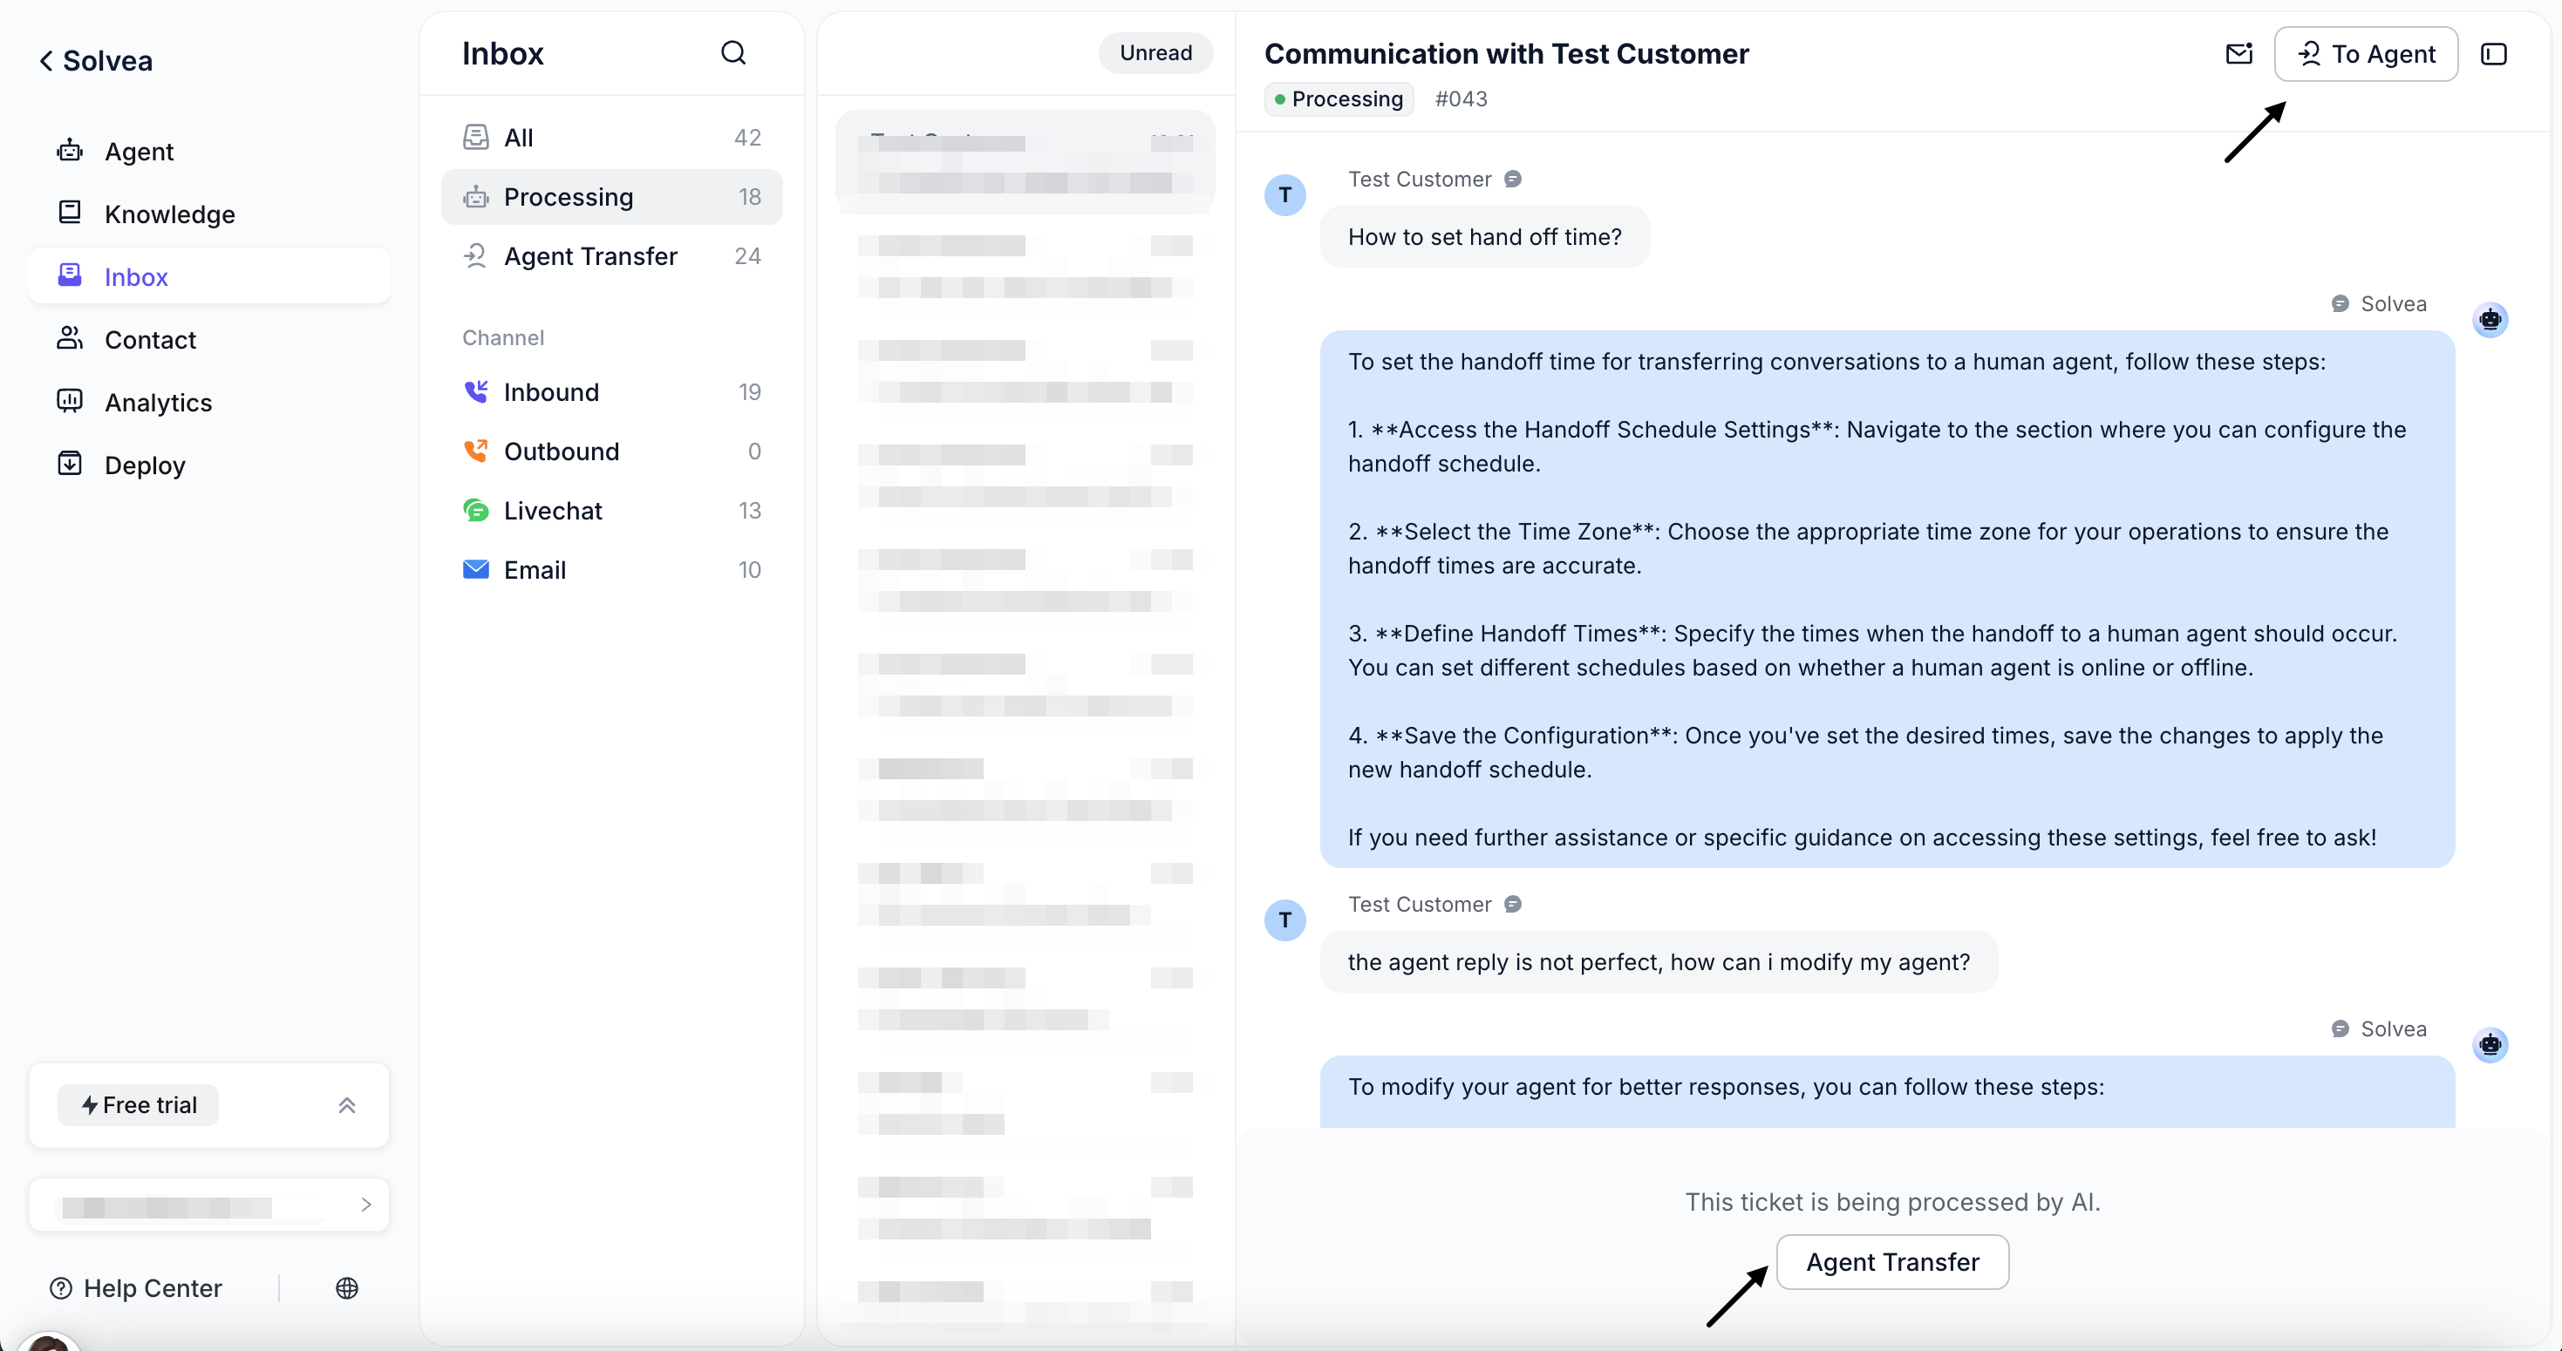Go back using Solvea chevron arrow
This screenshot has height=1351, width=2562.
click(x=45, y=61)
